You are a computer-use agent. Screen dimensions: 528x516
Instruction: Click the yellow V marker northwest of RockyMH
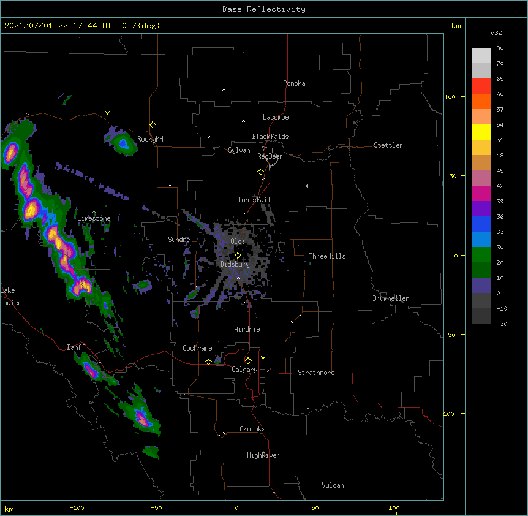click(107, 113)
